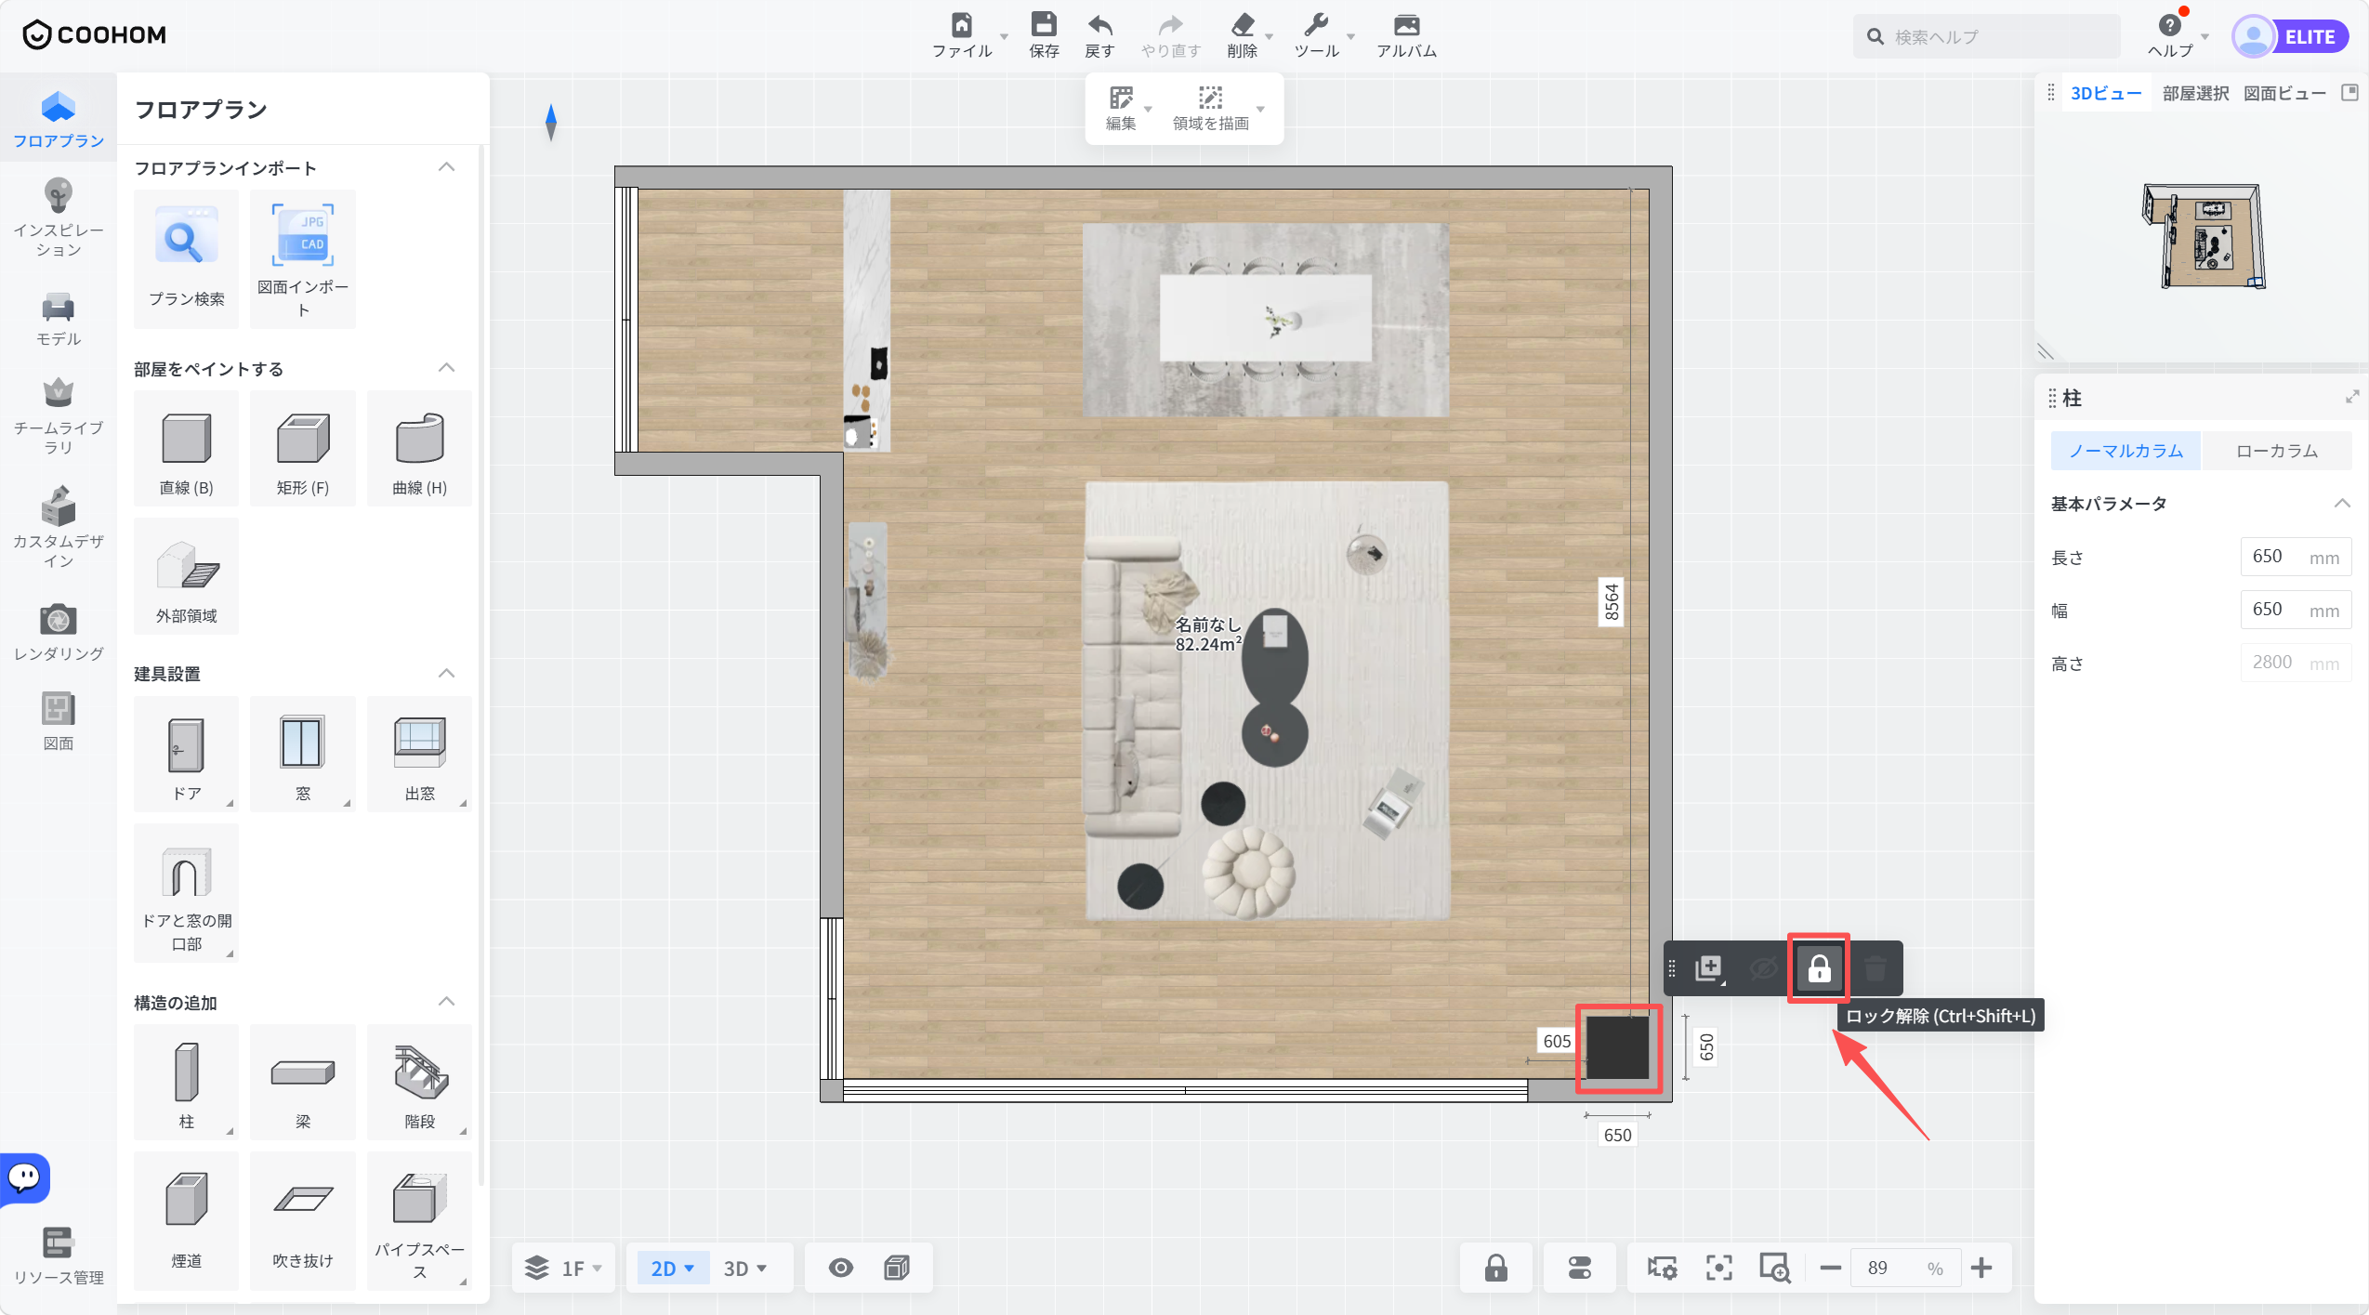The height and width of the screenshot is (1315, 2369).
Task: Click the duplicate icon in floating toolbar
Action: 1708,968
